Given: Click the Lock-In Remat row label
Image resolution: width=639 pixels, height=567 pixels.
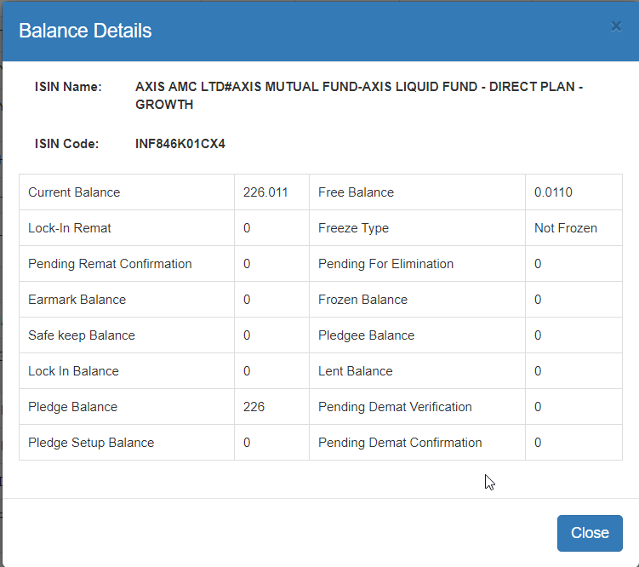Looking at the screenshot, I should 69,228.
